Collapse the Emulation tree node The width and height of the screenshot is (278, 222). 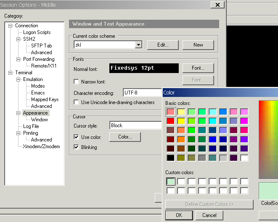click(18, 79)
